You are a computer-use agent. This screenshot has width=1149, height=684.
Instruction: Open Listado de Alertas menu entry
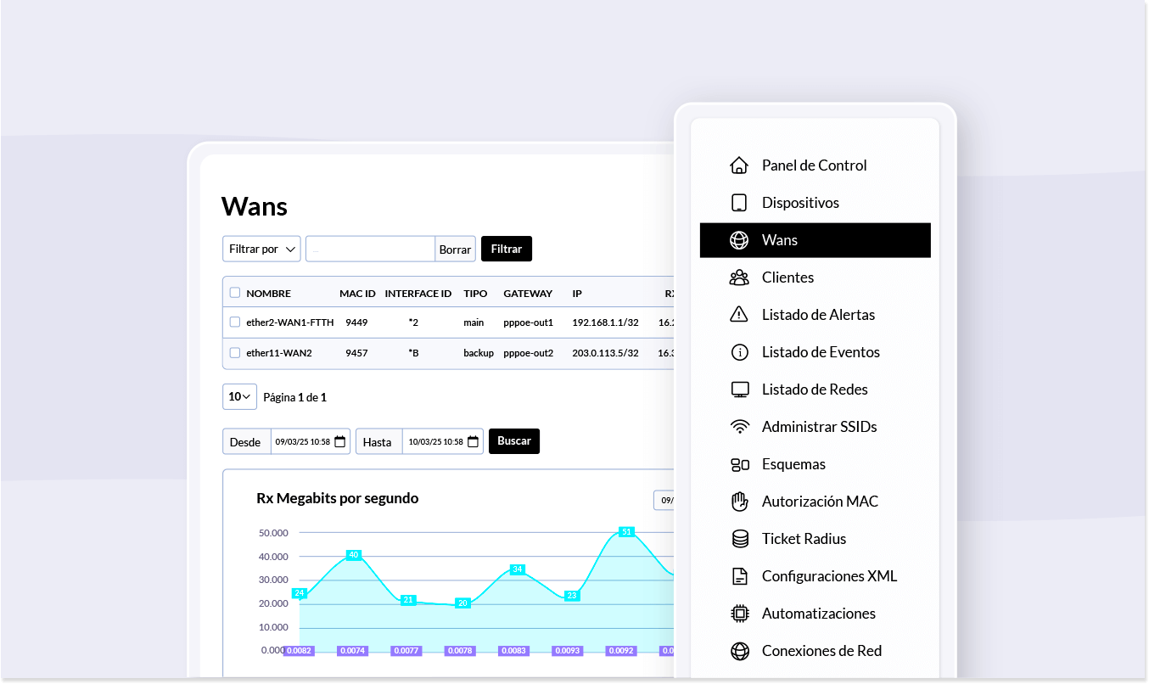pyautogui.click(x=815, y=315)
